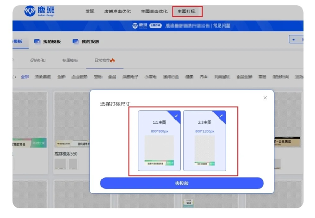
Task: Switch to the 我的模板 tab
Action: [52, 42]
